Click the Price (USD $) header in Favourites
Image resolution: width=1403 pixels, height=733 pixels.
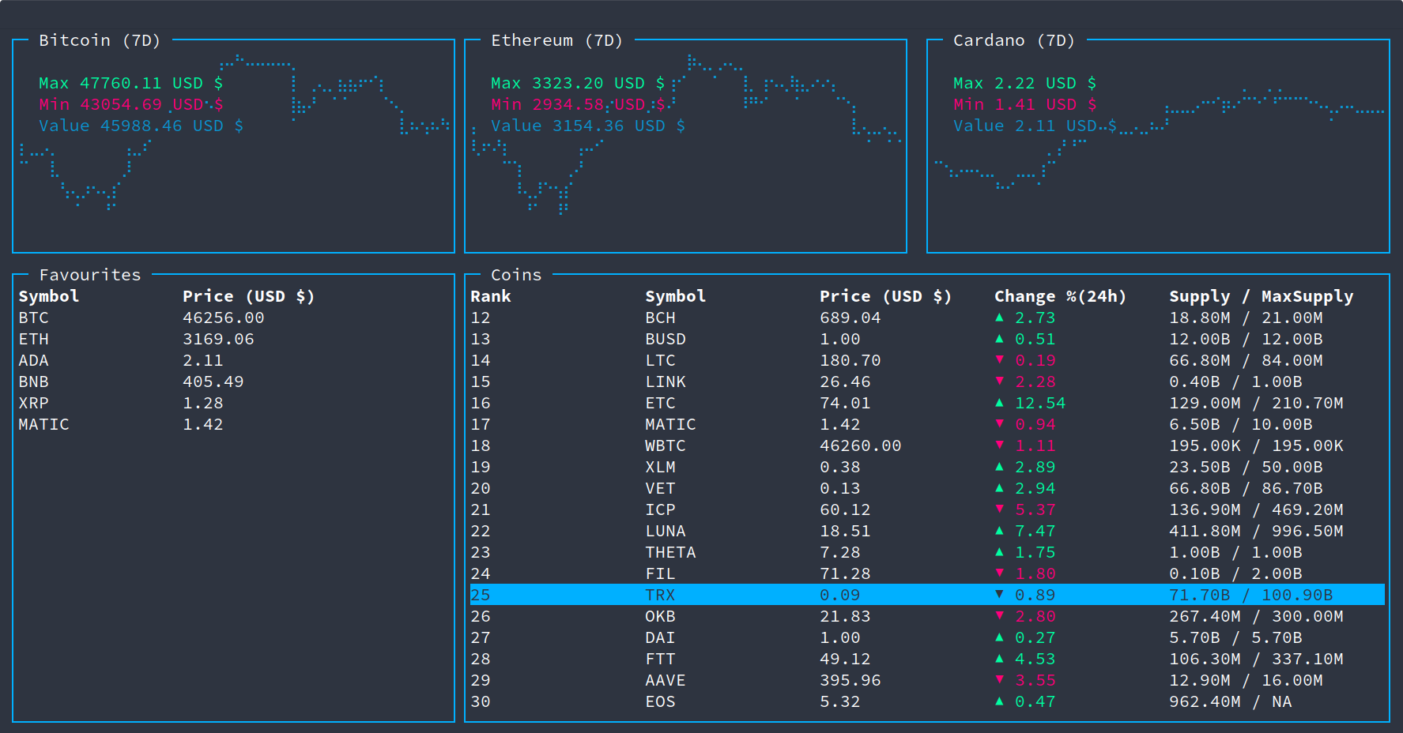click(249, 296)
